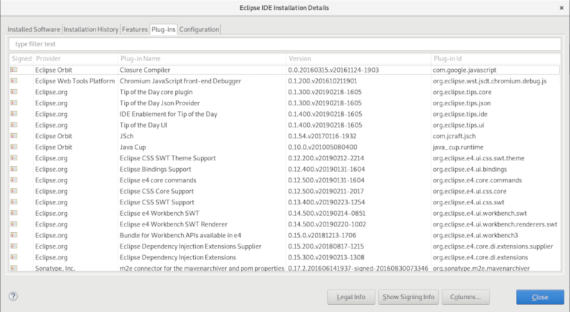570x312 pixels.
Task: Click the signed icon for Closure Compiler
Action: (14, 70)
